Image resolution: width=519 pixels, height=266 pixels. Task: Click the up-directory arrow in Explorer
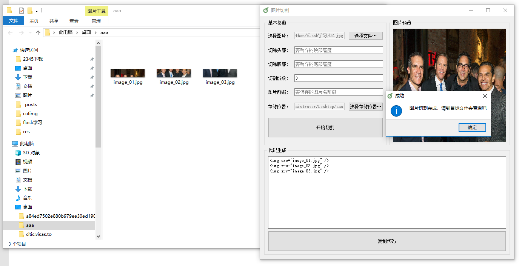(38, 33)
